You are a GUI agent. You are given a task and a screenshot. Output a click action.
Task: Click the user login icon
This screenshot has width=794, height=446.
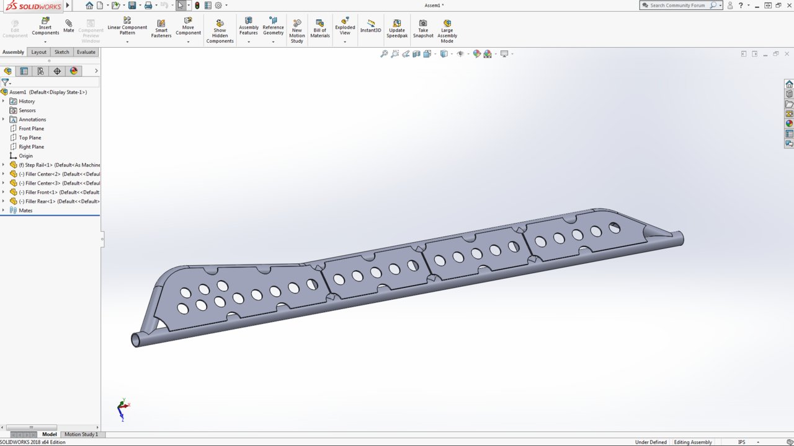[x=730, y=5]
